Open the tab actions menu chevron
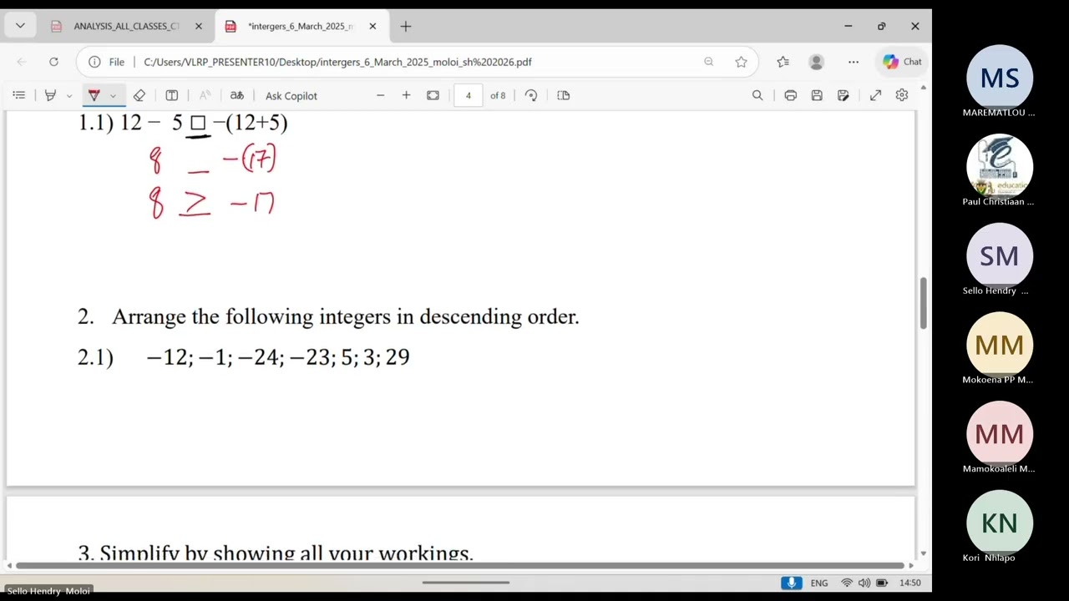1069x601 pixels. point(20,26)
